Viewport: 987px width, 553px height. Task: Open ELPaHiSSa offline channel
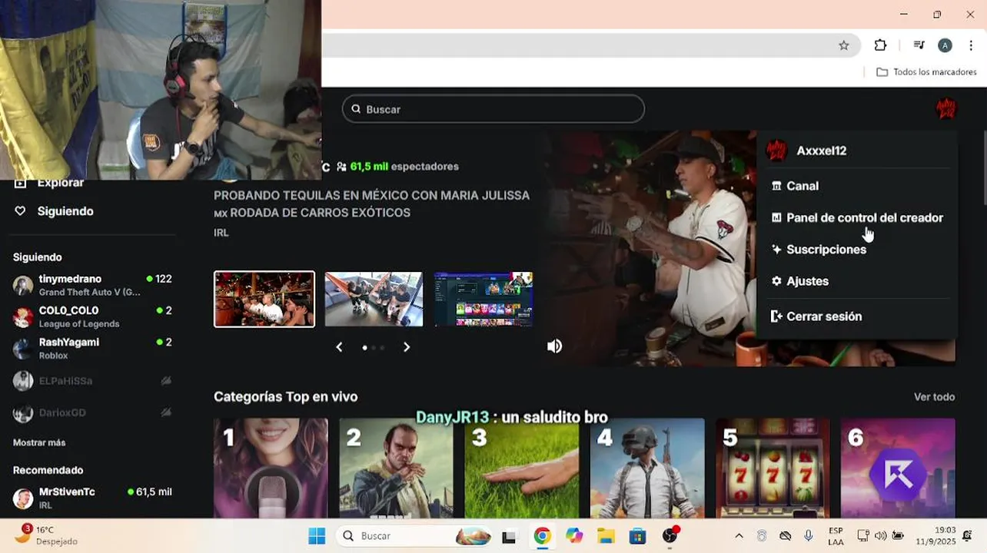click(92, 381)
